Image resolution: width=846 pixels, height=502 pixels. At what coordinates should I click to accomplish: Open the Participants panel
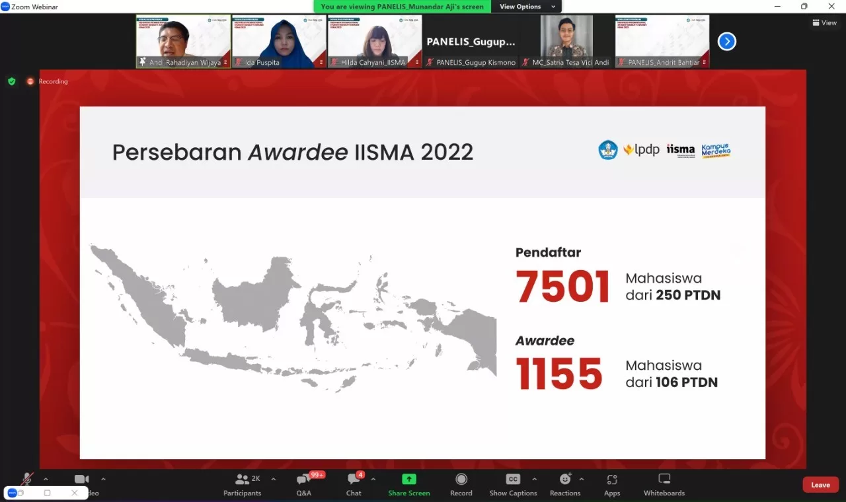[x=243, y=484]
